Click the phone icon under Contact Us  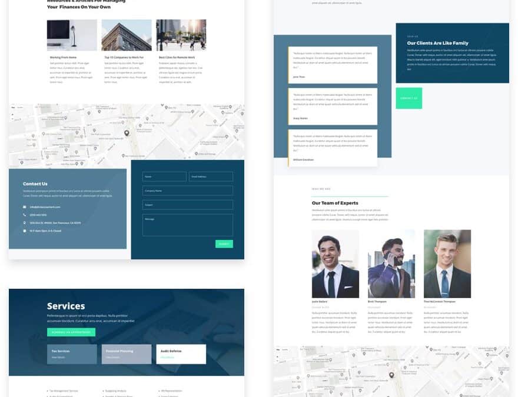25,215
